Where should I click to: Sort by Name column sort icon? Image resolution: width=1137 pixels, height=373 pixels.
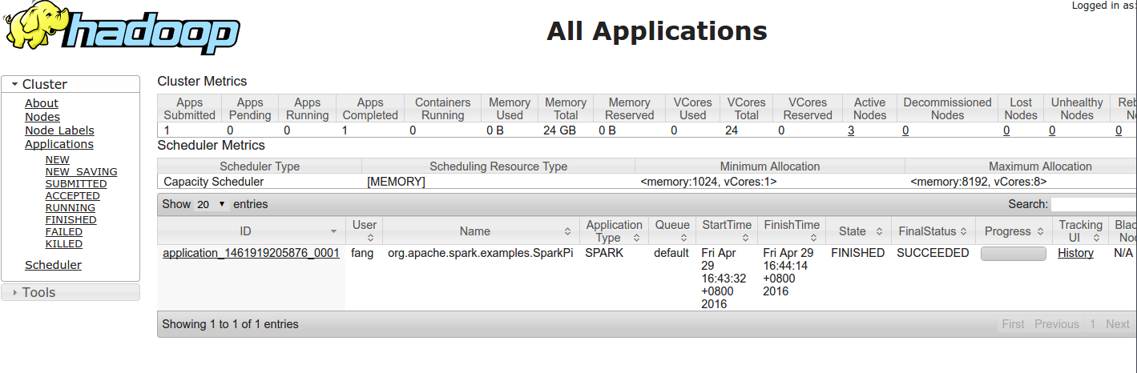[x=568, y=231]
